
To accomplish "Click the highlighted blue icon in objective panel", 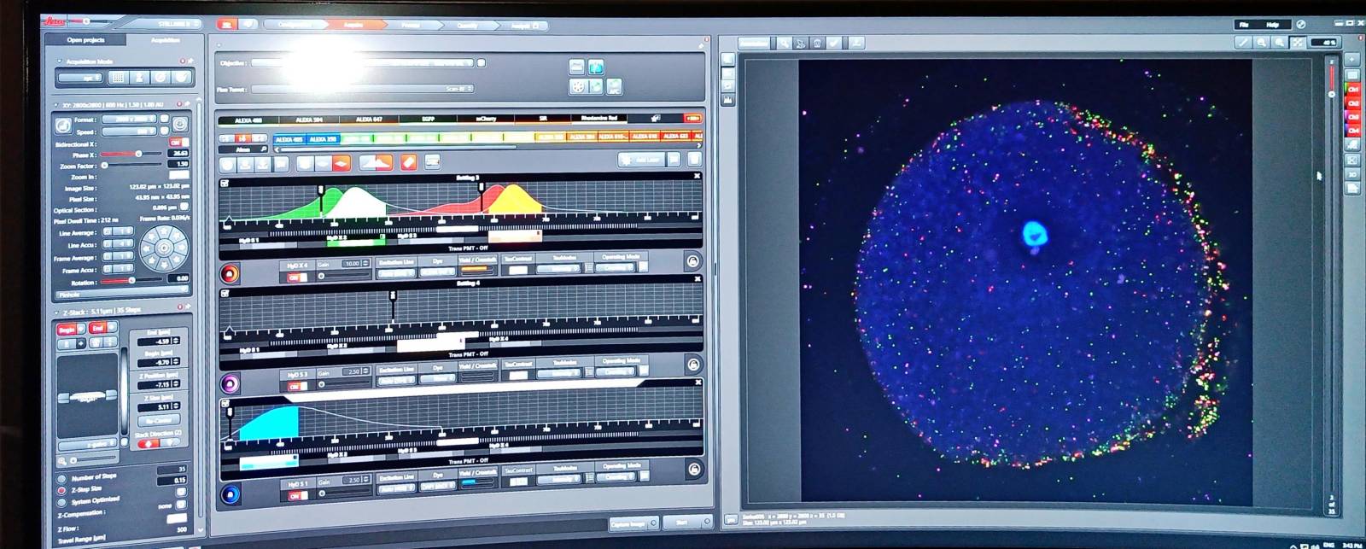I will pyautogui.click(x=596, y=67).
